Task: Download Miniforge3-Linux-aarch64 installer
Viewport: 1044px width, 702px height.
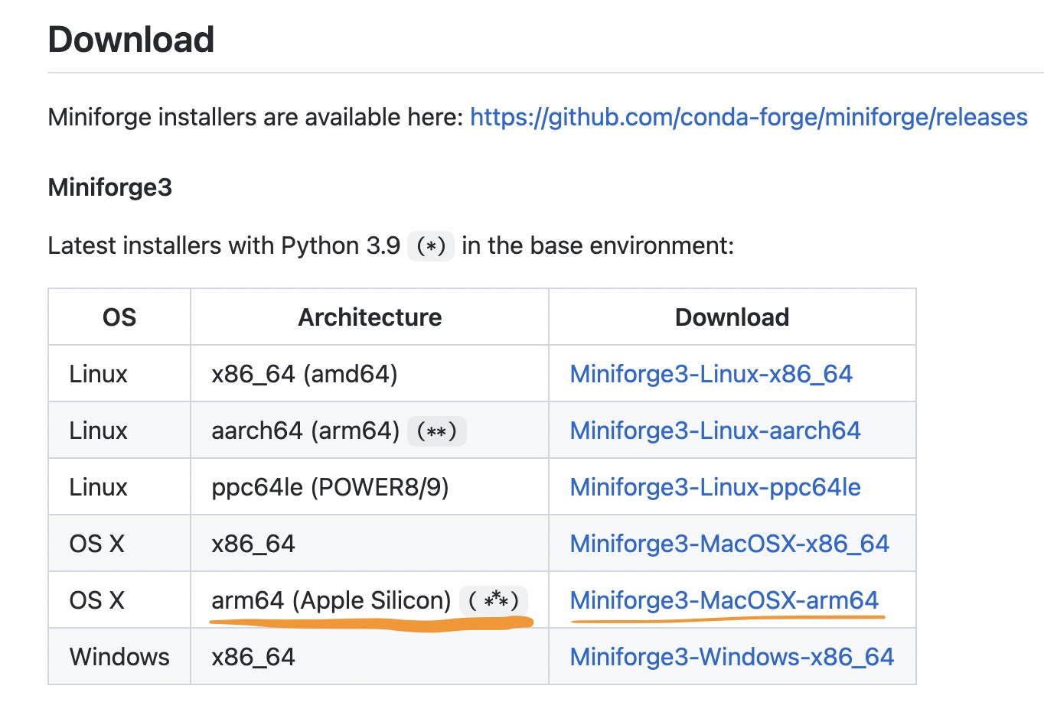Action: pyautogui.click(x=714, y=430)
